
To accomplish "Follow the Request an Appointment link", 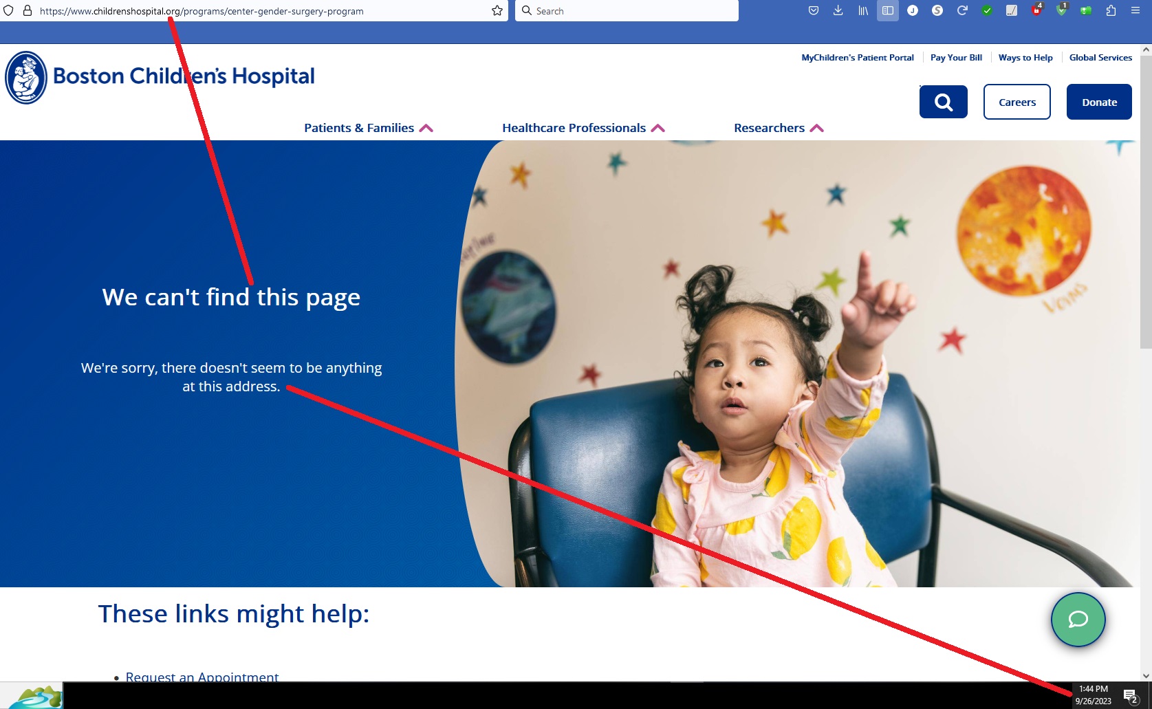I will point(202,677).
